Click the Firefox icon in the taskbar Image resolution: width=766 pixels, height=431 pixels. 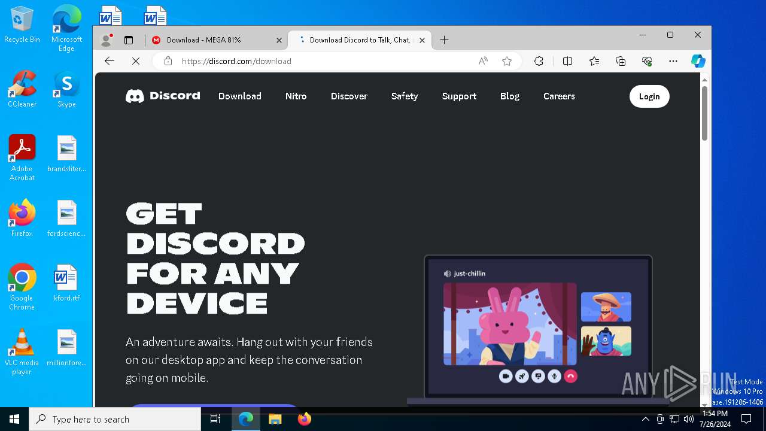[305, 419]
